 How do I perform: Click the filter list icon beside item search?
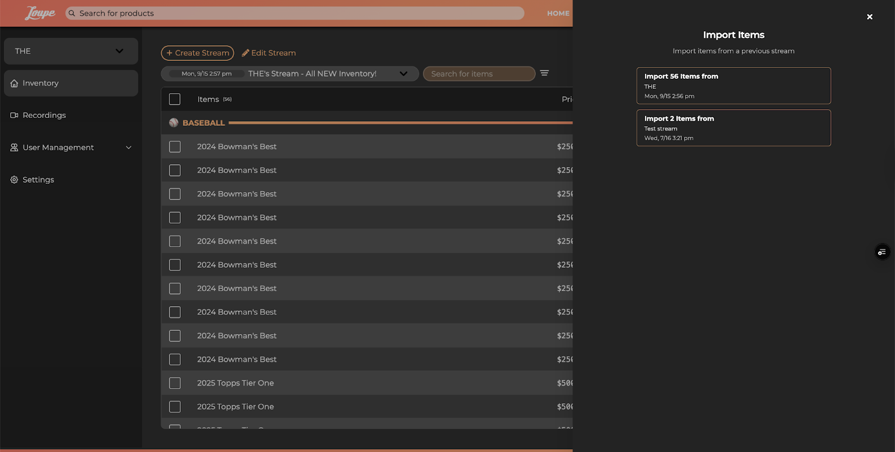pos(544,73)
